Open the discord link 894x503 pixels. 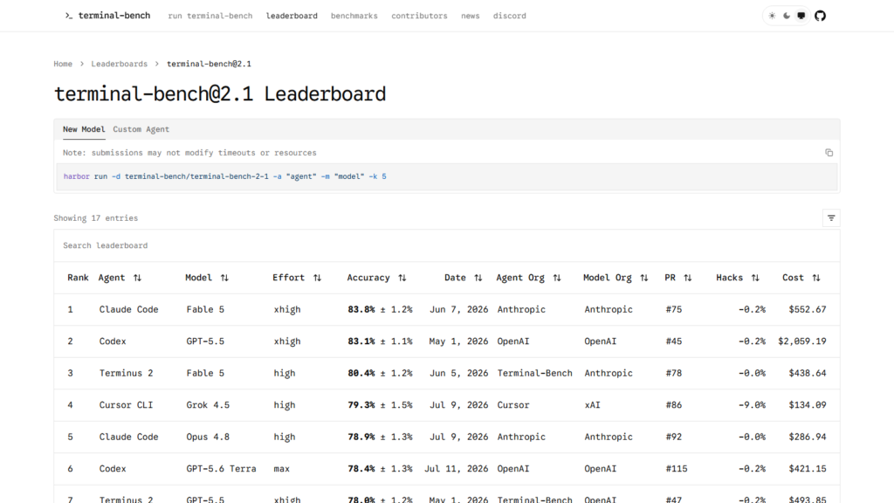pos(510,16)
